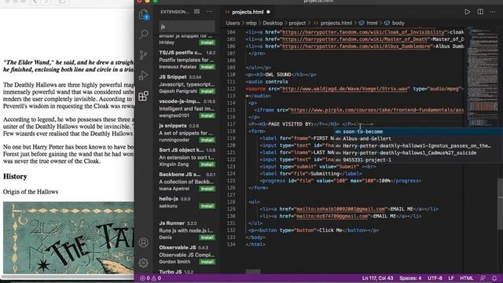Image resolution: width=503 pixels, height=283 pixels.
Task: Install the js snippets extension by runningcoder
Action: click(x=207, y=140)
